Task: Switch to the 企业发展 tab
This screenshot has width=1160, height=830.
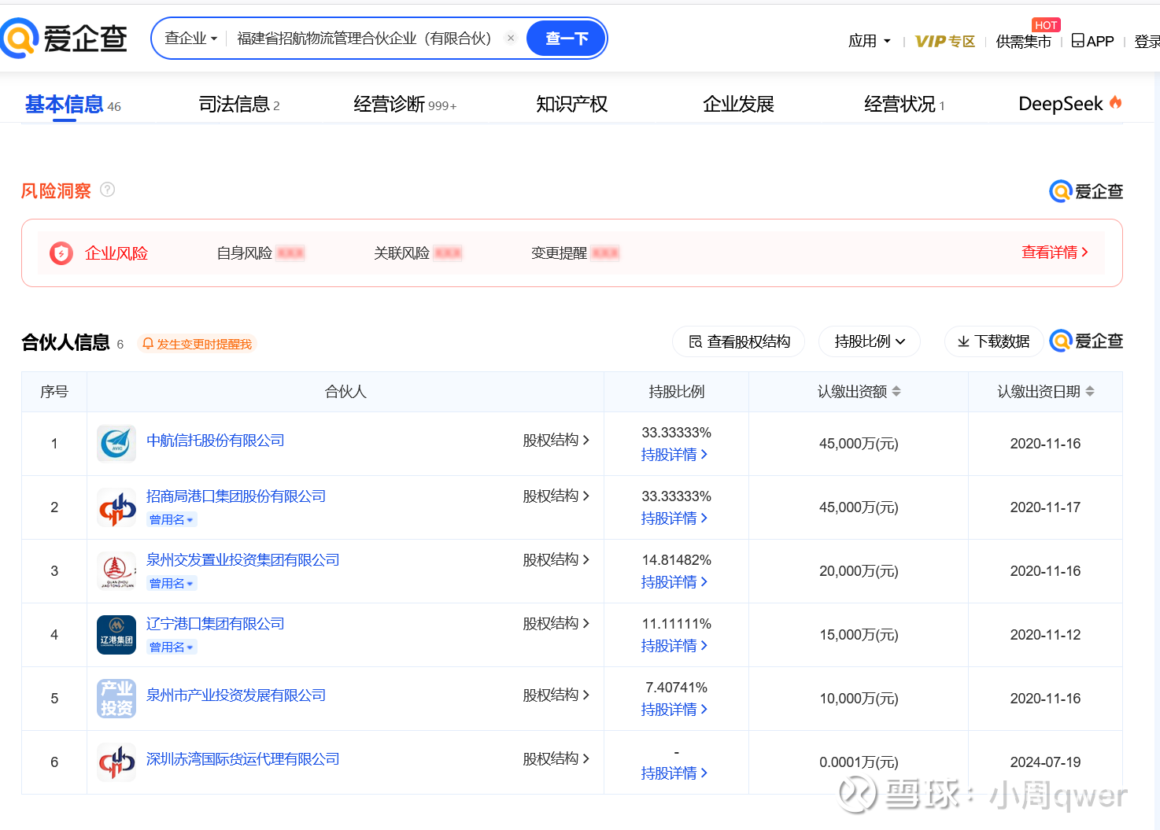Action: (x=739, y=105)
